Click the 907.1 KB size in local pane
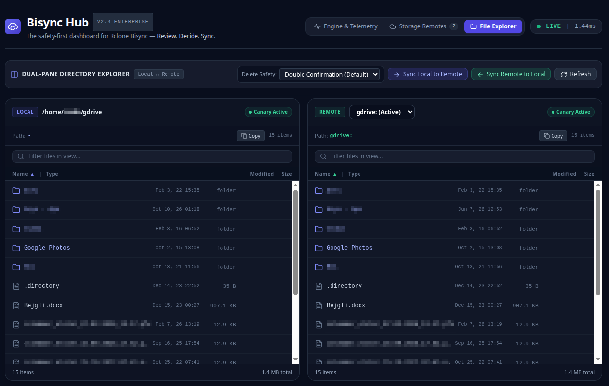 (223, 305)
